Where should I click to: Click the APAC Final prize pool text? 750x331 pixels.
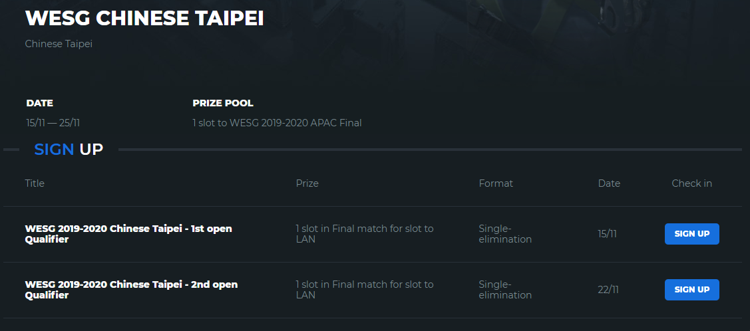[277, 123]
